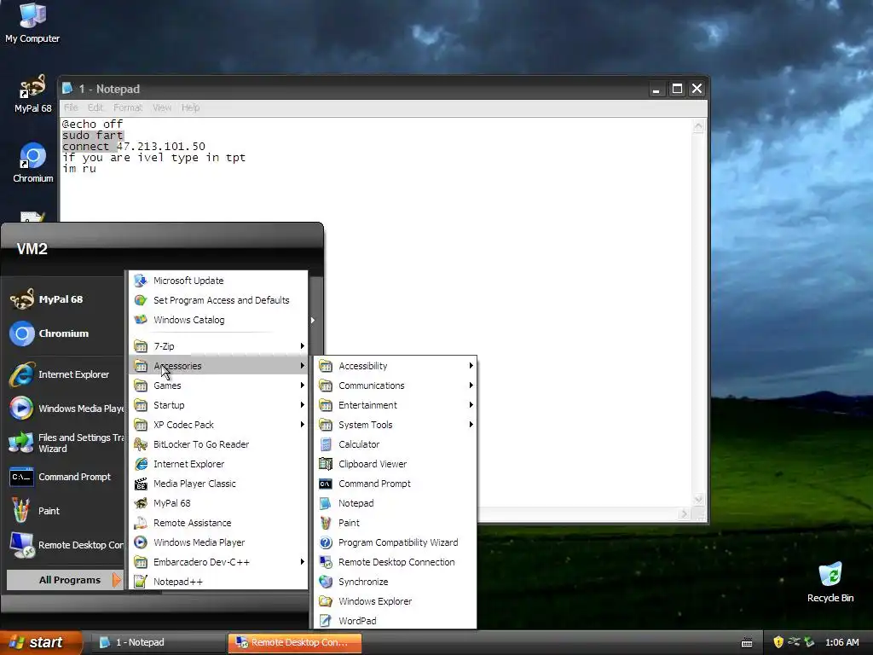The width and height of the screenshot is (873, 655).
Task: Open the Notepad Edit menu
Action: (x=95, y=107)
